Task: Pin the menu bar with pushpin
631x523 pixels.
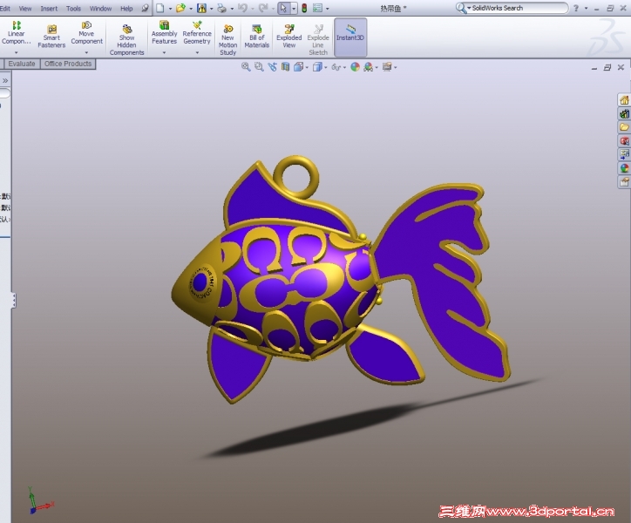Action: click(145, 8)
